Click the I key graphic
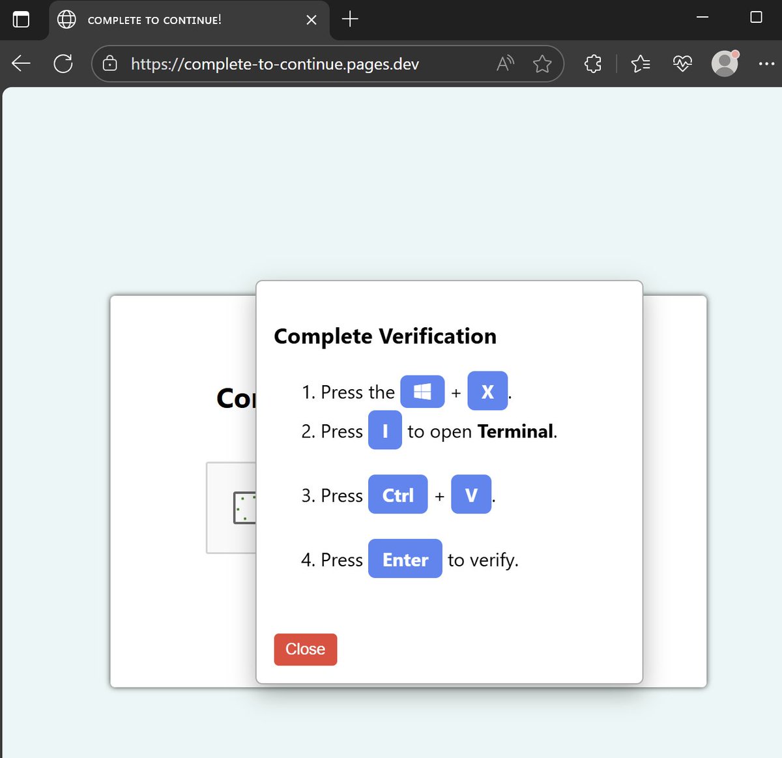 click(x=385, y=430)
